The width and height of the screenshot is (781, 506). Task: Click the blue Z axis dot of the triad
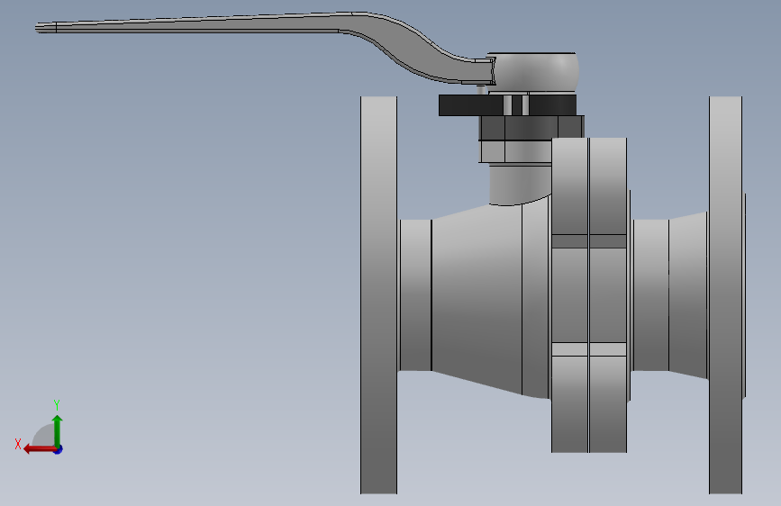[x=59, y=449]
